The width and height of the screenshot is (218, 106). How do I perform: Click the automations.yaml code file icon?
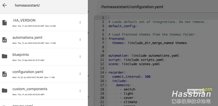tap(5, 40)
